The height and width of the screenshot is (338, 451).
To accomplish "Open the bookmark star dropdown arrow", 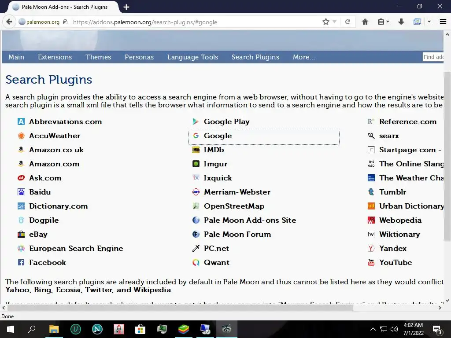I will (x=334, y=22).
